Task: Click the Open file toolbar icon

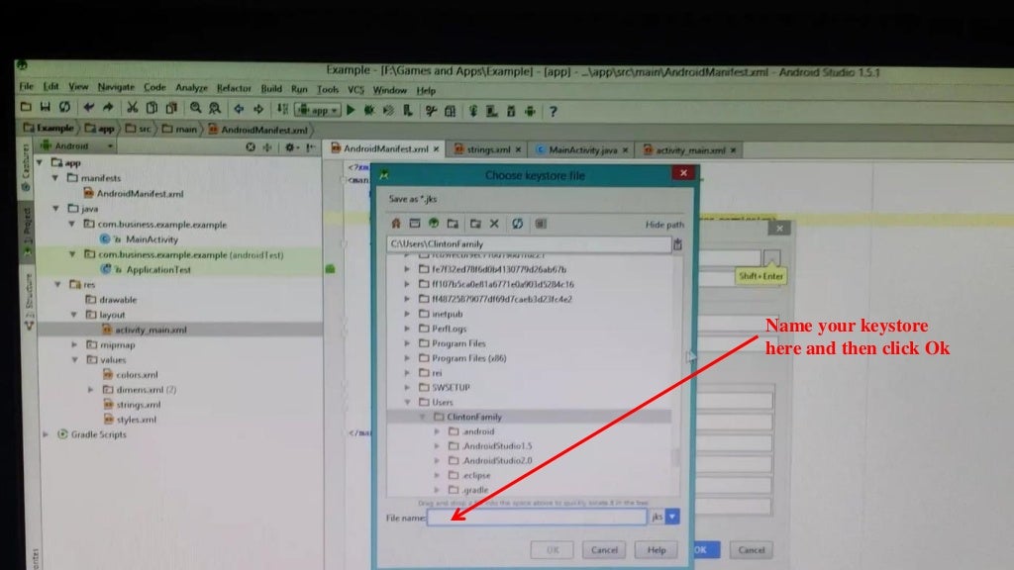Action: 26,107
